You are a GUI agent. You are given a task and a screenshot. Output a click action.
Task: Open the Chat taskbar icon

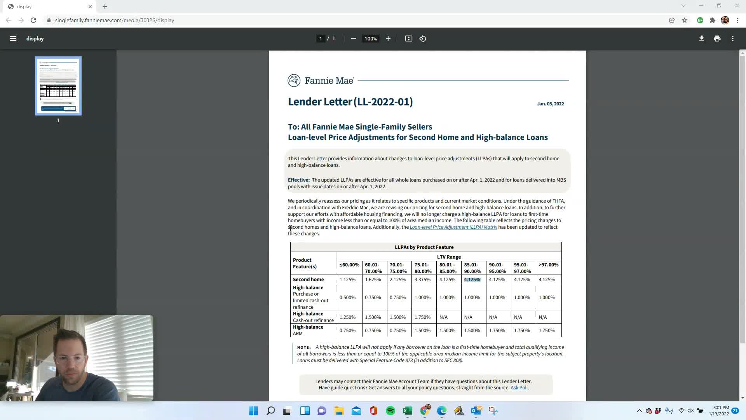coord(322,411)
